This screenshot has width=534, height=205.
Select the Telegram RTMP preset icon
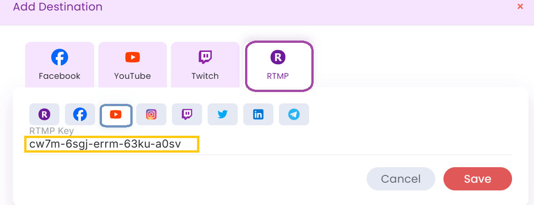pyautogui.click(x=294, y=114)
